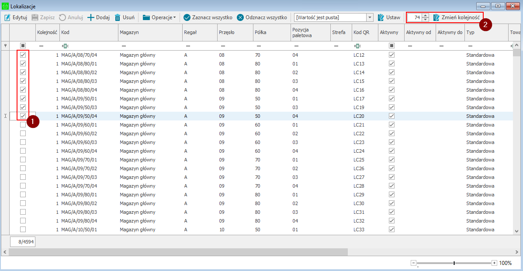Uncheck row MAG/A/08/70/04 selection checkbox
The width and height of the screenshot is (523, 271).
tap(23, 55)
